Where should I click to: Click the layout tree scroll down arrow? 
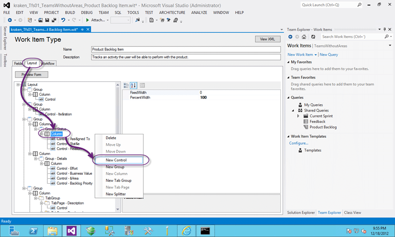[x=118, y=209]
